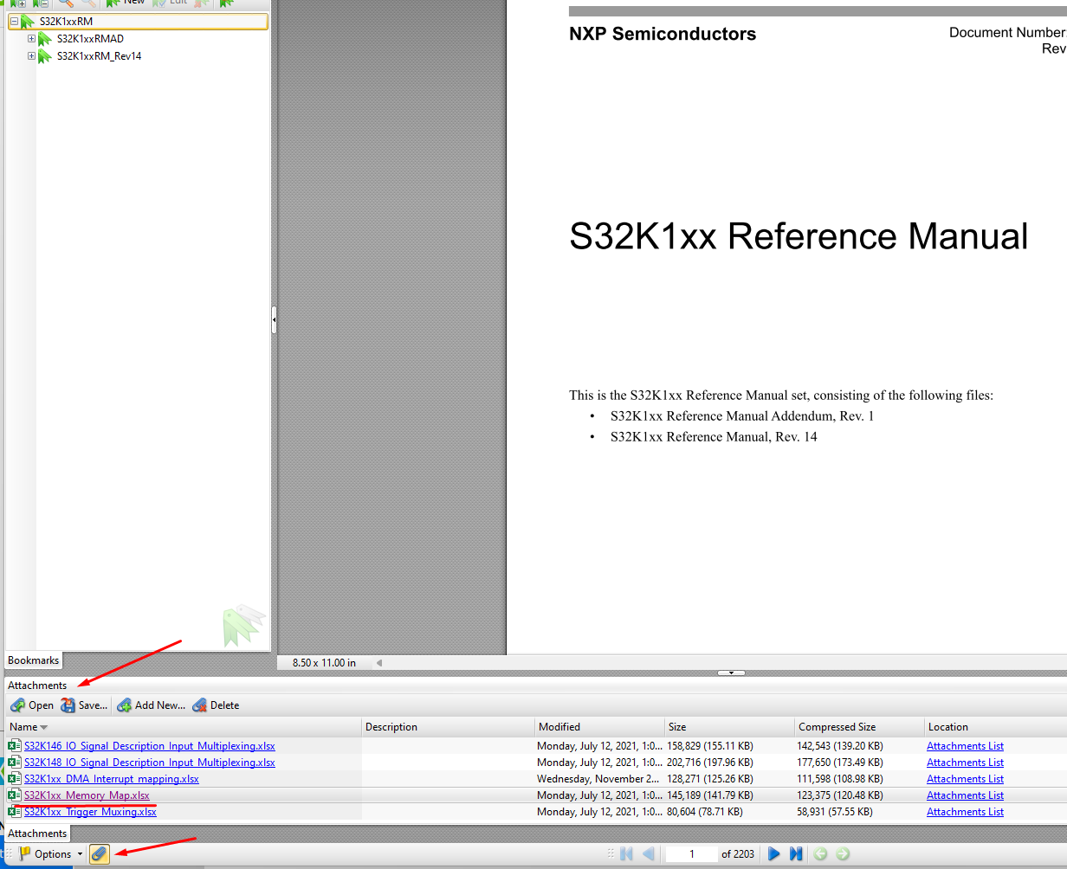
Task: Expand the S32K1xxRMAD bookmark
Action: 30,38
